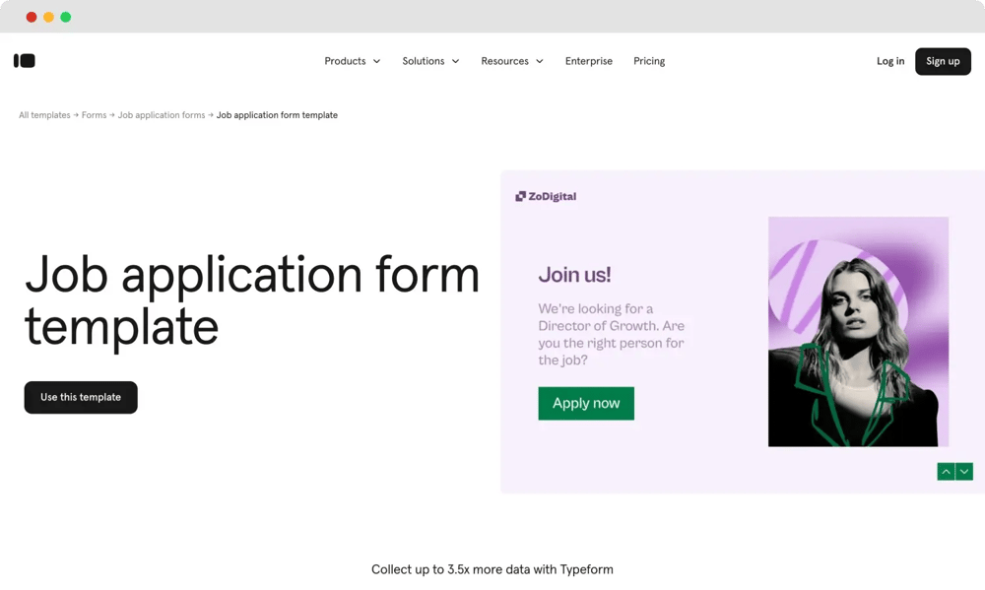The image size is (985, 590).
Task: Open the Forms breadcrumb link
Action: point(94,114)
